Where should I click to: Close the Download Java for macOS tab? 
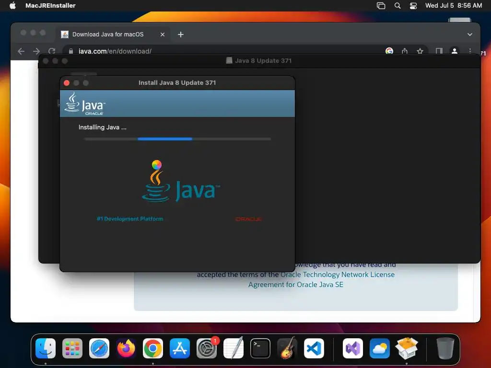(162, 34)
